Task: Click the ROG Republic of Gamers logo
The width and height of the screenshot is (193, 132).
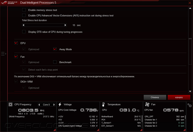Action: click(9, 3)
